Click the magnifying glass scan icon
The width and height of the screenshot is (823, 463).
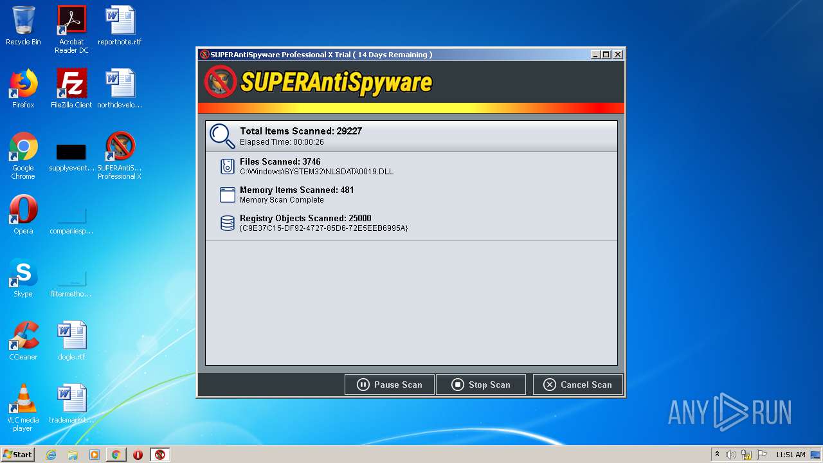pyautogui.click(x=222, y=136)
